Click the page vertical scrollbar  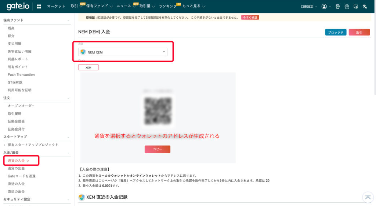375,55
